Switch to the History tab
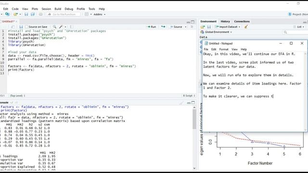This screenshot has width=308, height=173. point(225,21)
